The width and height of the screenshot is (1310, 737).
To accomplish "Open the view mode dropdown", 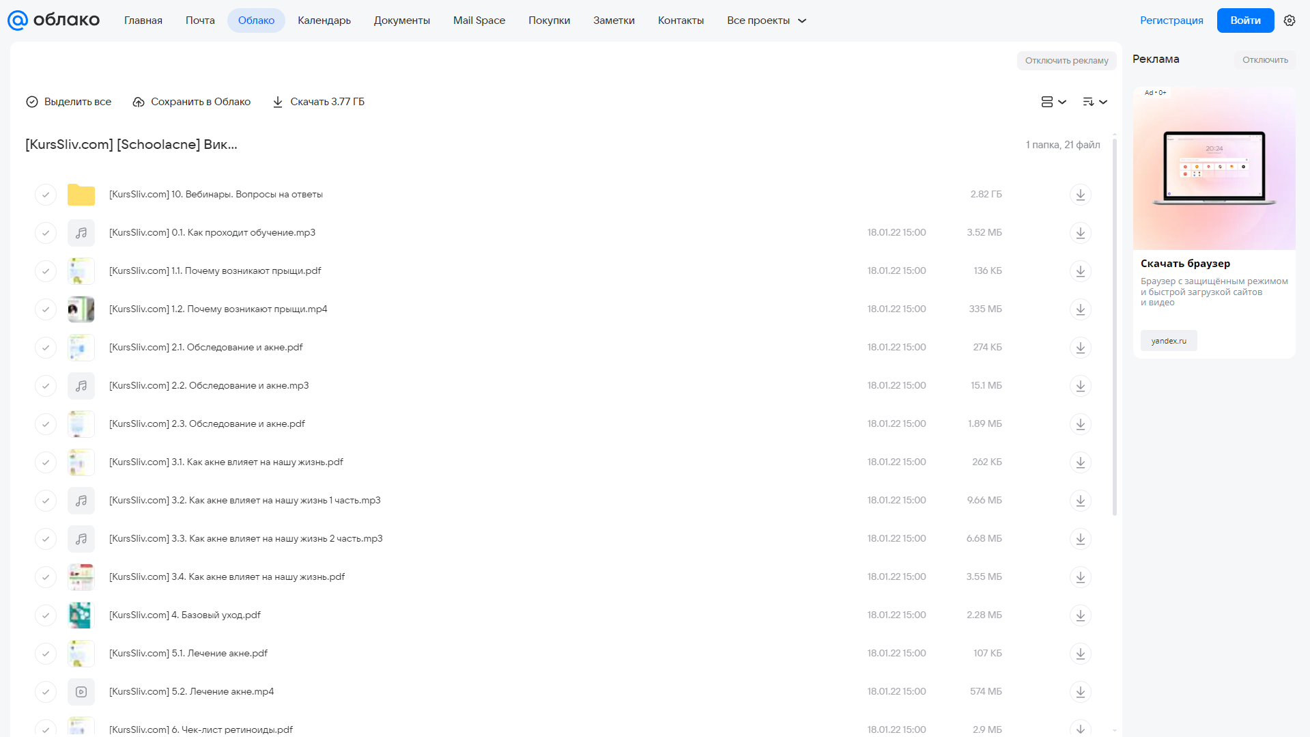I will click(x=1053, y=102).
